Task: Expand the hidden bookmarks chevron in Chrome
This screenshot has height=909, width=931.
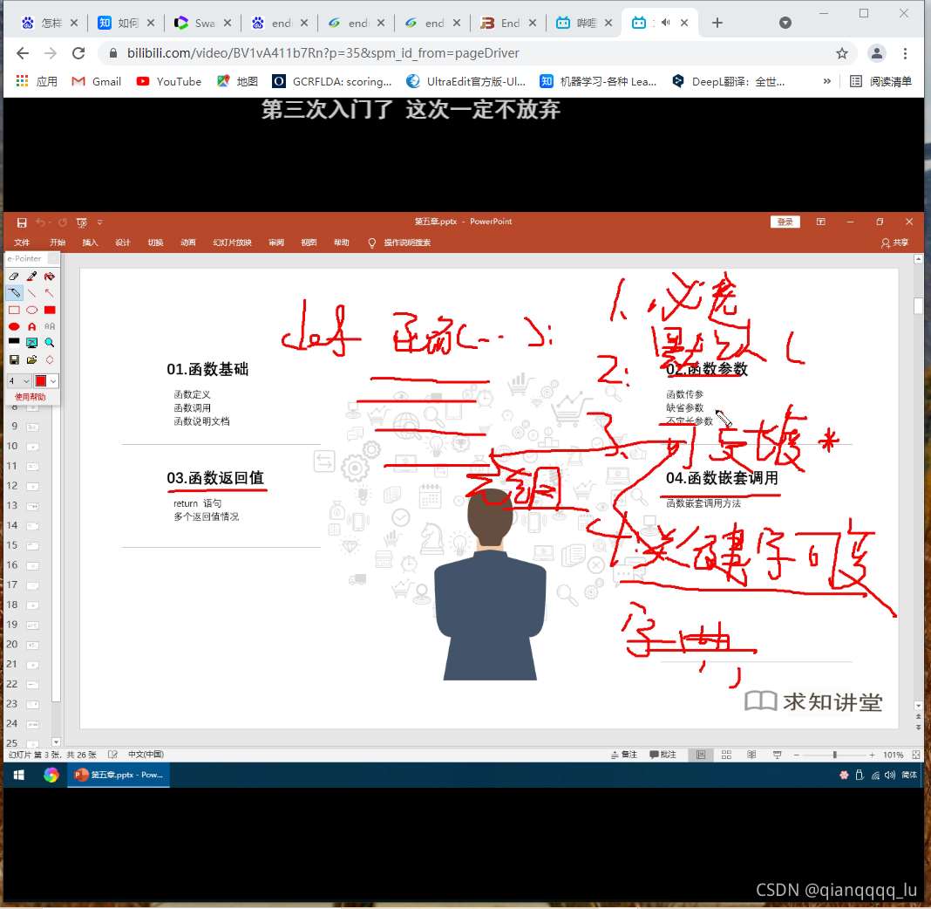Action: point(827,81)
